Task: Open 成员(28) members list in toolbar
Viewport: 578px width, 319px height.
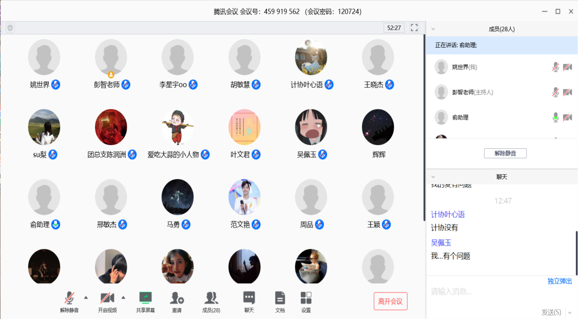Action: (211, 298)
